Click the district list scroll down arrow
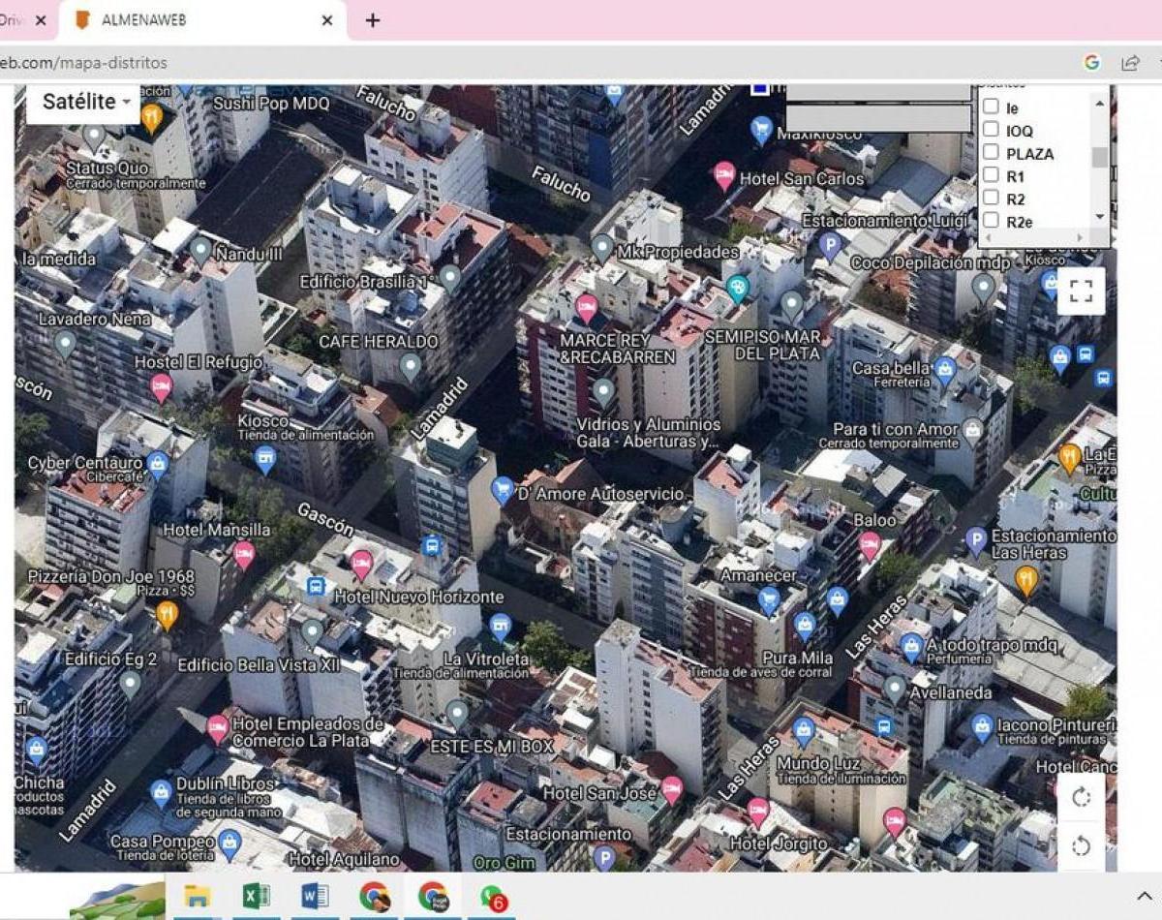This screenshot has width=1162, height=920. (1099, 217)
